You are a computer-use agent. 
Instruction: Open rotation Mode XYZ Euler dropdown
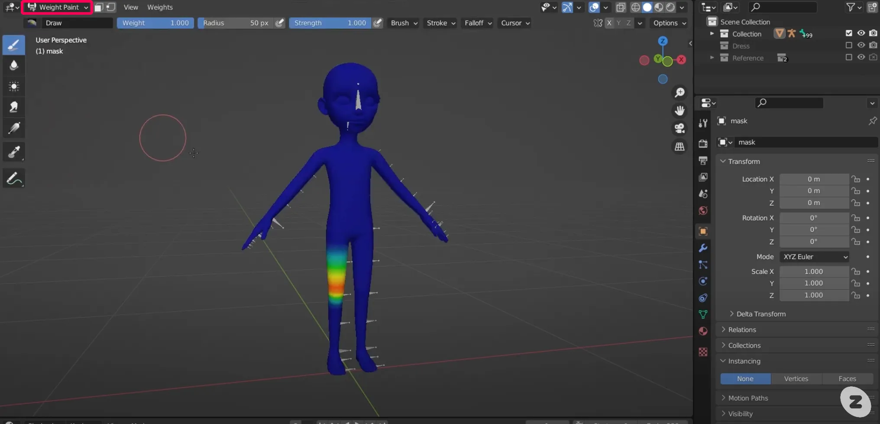coord(814,257)
